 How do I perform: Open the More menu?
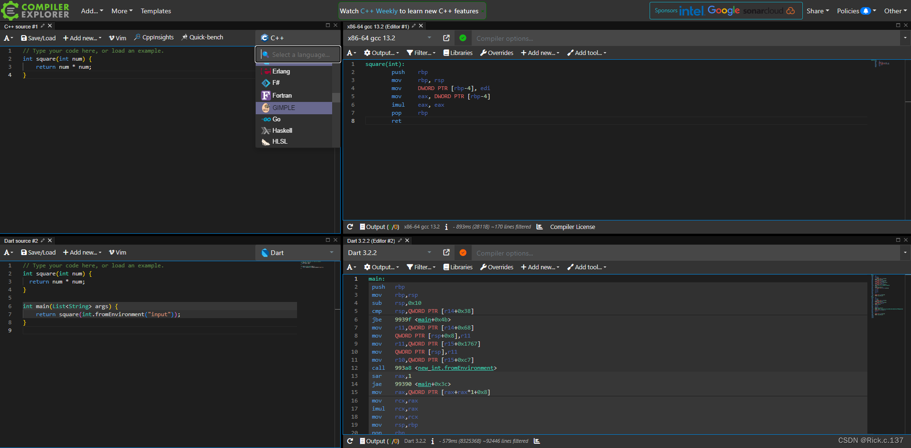pyautogui.click(x=121, y=10)
